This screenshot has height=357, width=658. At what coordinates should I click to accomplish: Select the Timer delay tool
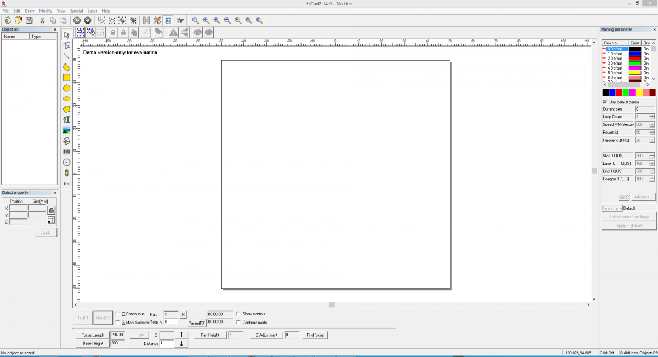pos(66,162)
